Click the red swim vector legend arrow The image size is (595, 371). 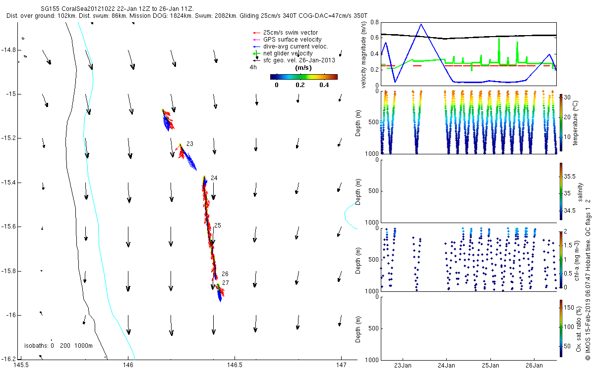256,33
